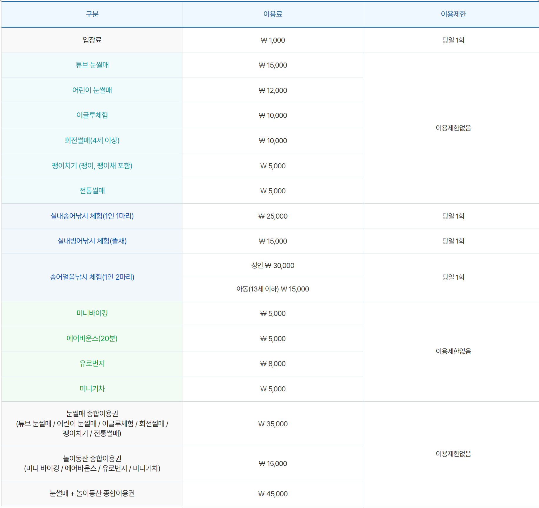The width and height of the screenshot is (539, 508).
Task: Select the 아동(13세 이하) ₩15,000 cell
Action: point(272,289)
